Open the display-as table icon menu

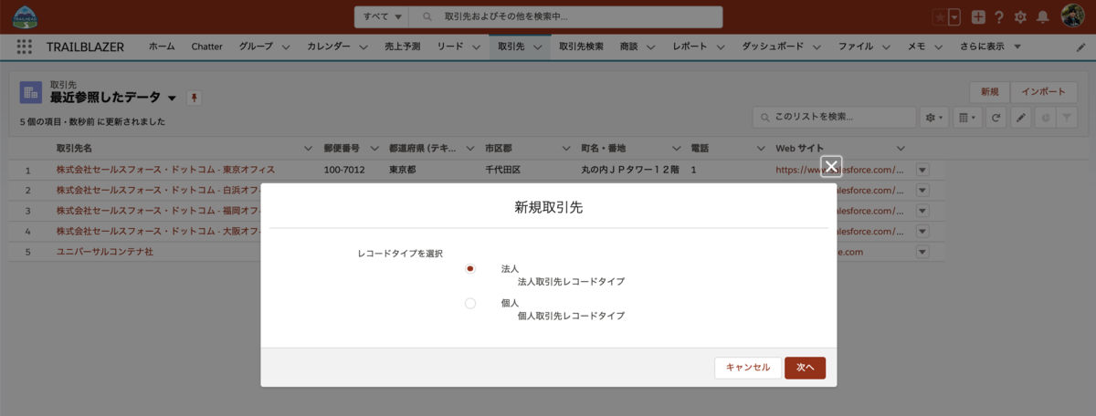pos(966,118)
